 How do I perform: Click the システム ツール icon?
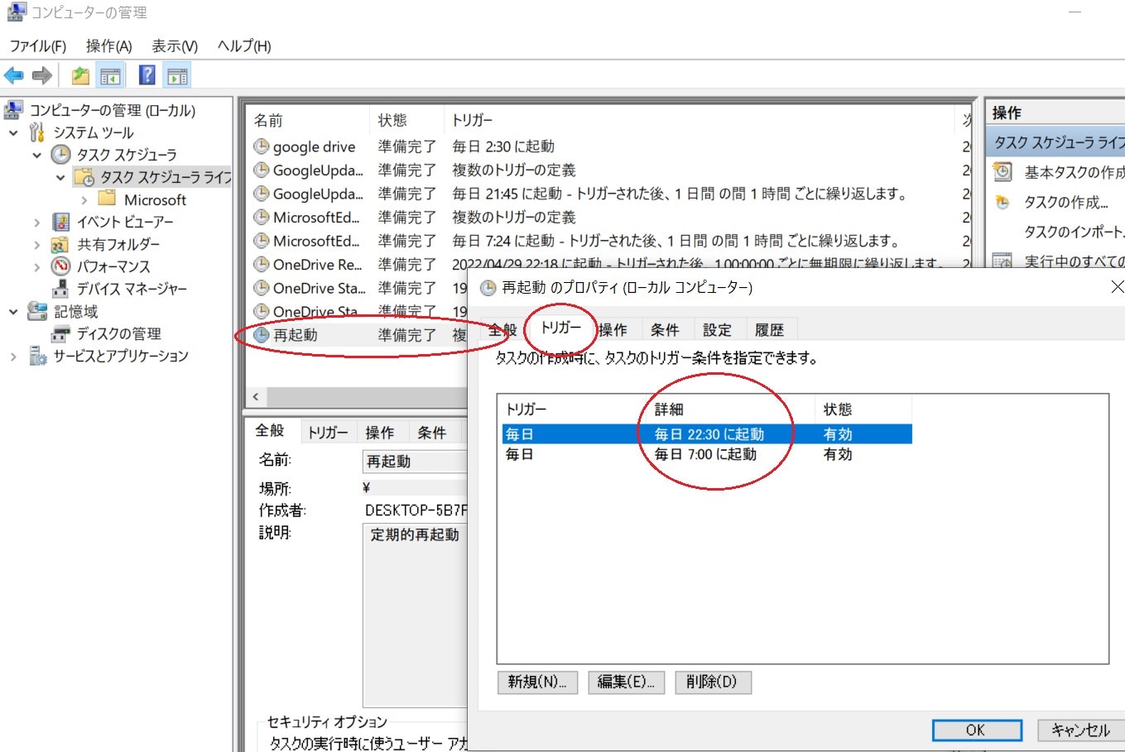tap(37, 132)
